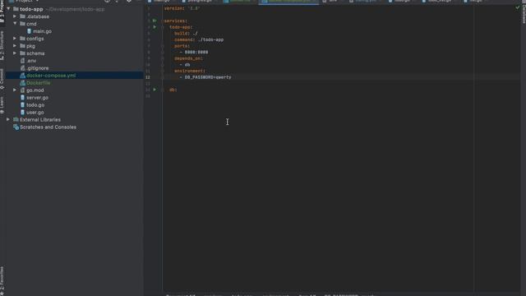The image size is (526, 296).
Task: Select todo.go in project tree
Action: pyautogui.click(x=35, y=105)
